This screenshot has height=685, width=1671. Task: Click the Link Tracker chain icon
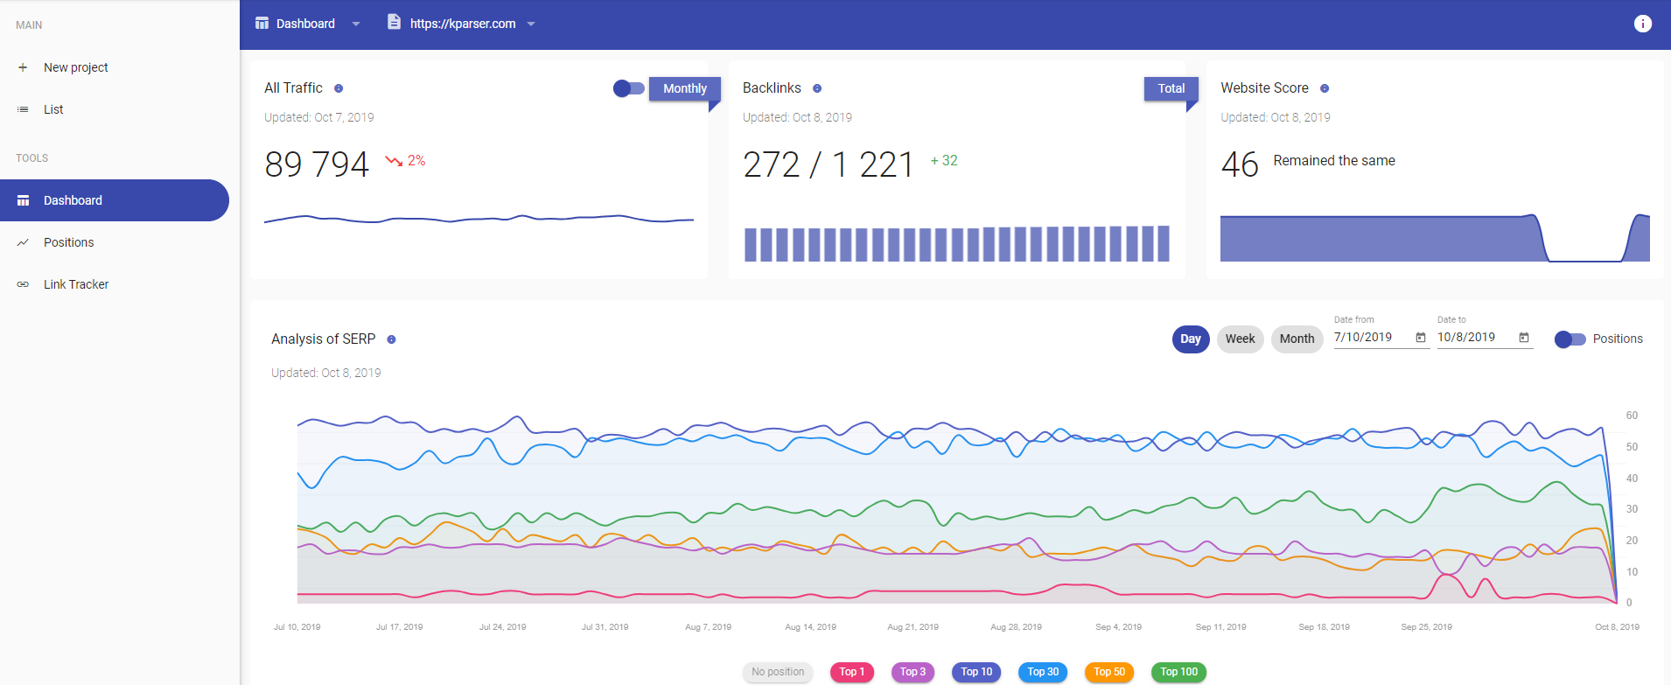(23, 284)
